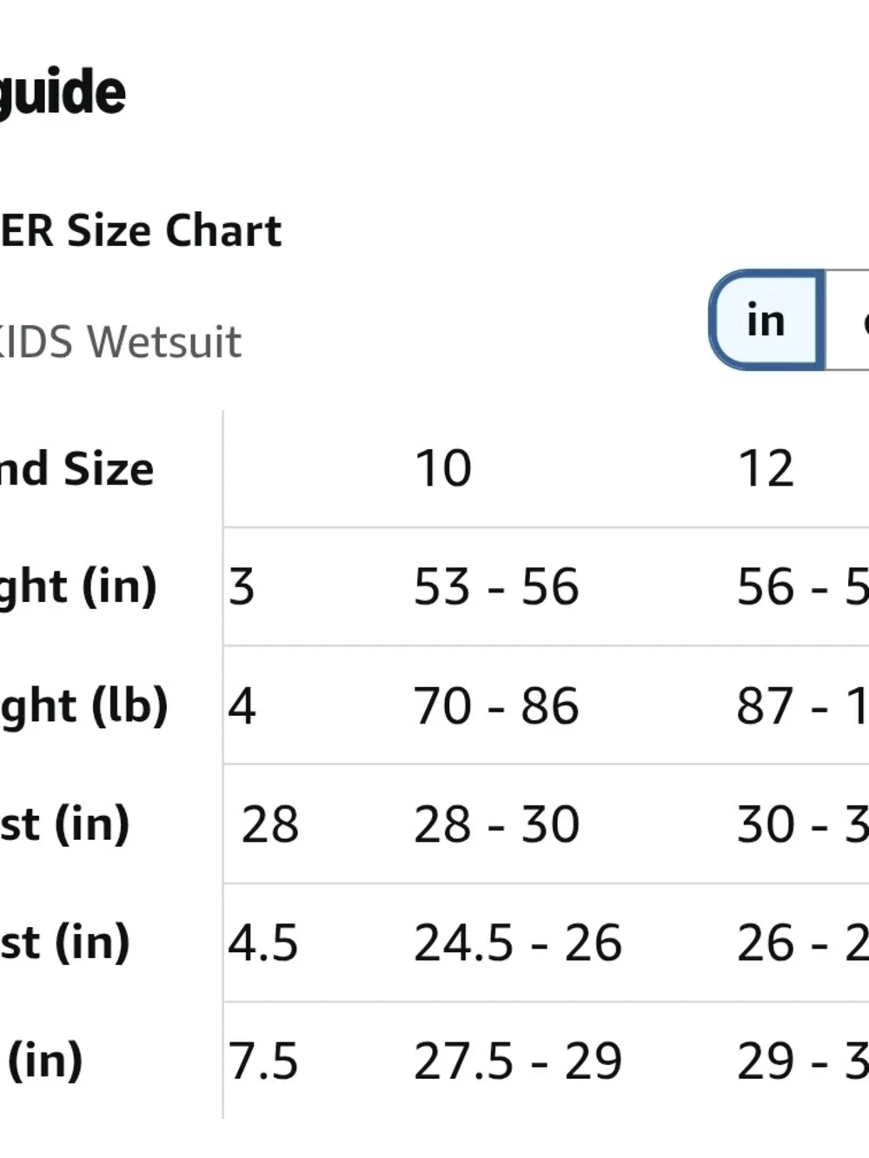Image resolution: width=869 pixels, height=1158 pixels.
Task: Select the size 12 column header
Action: tap(766, 468)
